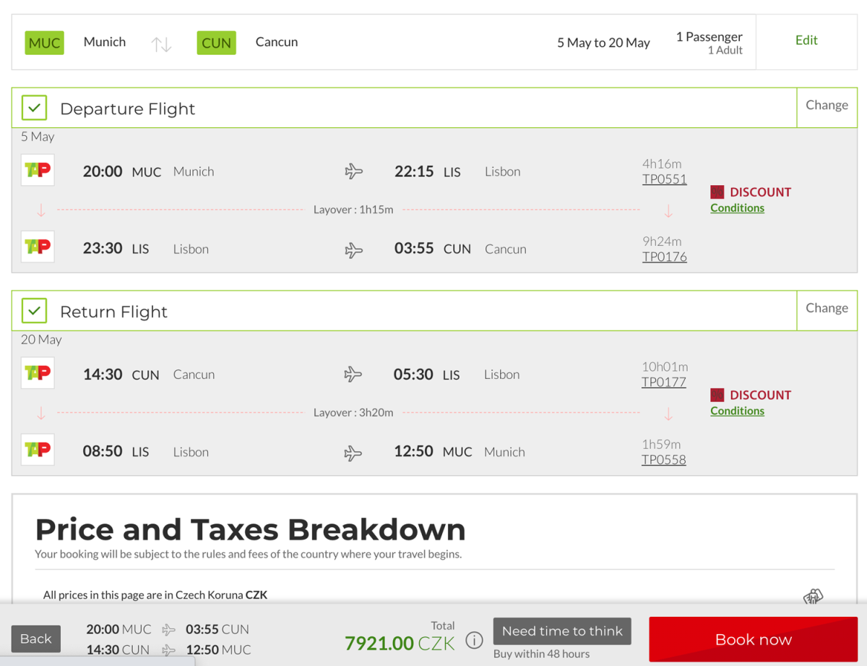Open flight number TP0177 details
The image size is (867, 666).
click(x=663, y=383)
